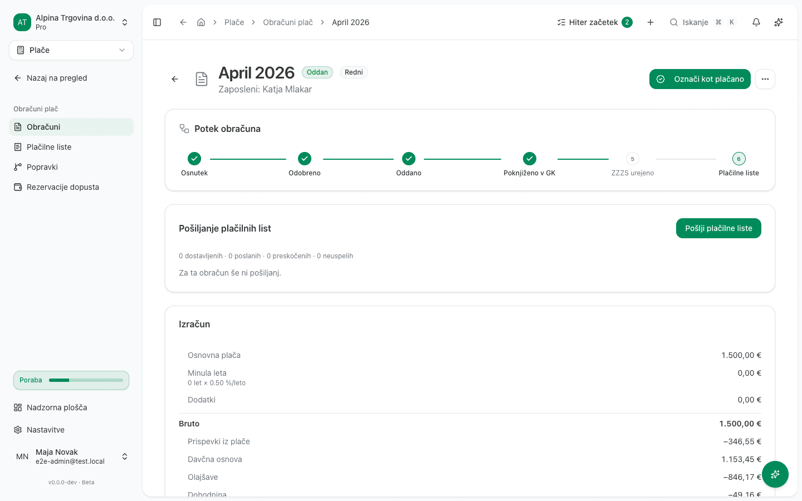
Task: Click the Osnutek step checkmark
Action: pos(194,159)
